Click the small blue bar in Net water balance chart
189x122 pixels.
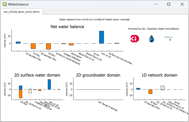click(x=18, y=43)
